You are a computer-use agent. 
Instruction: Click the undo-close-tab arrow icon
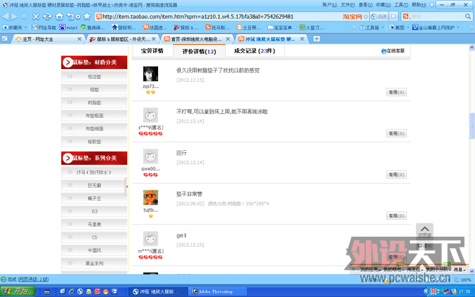pyautogui.click(x=70, y=16)
